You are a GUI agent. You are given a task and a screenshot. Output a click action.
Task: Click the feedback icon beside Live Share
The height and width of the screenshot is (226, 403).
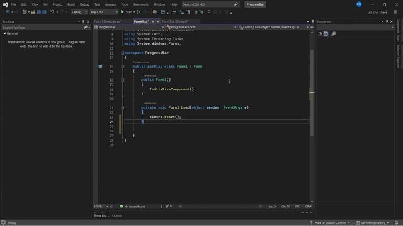[395, 12]
